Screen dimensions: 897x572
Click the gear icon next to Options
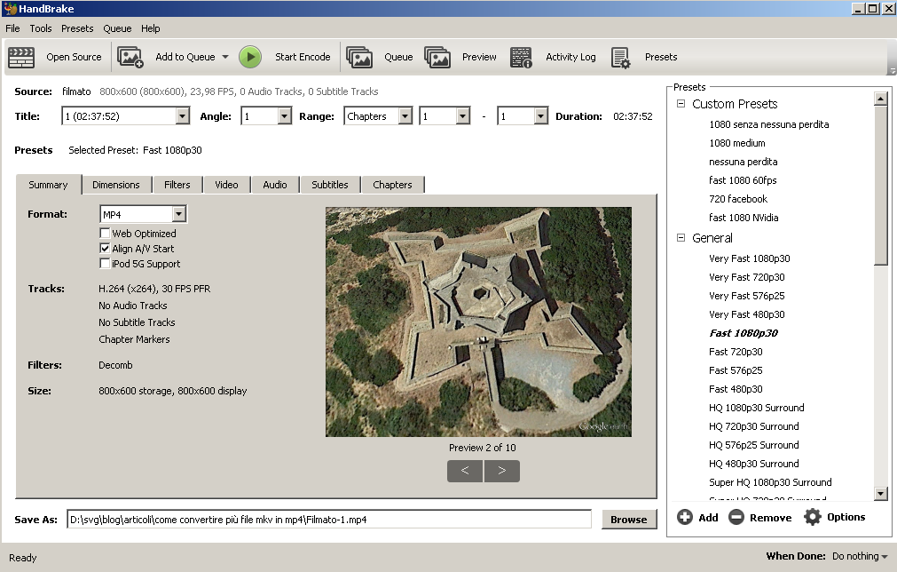coord(813,517)
